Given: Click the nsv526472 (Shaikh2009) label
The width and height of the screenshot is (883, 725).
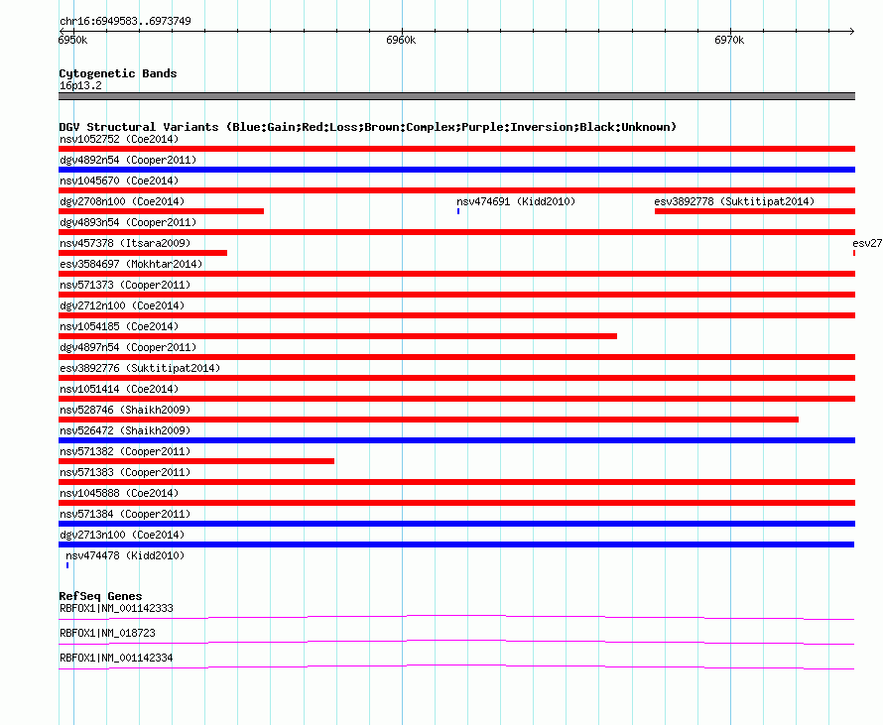Looking at the screenshot, I should coord(125,430).
